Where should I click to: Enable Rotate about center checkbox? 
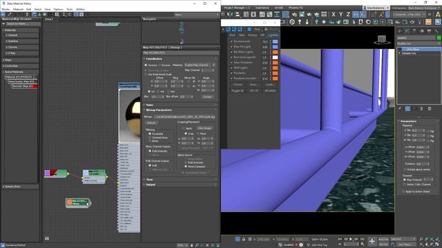405,169
